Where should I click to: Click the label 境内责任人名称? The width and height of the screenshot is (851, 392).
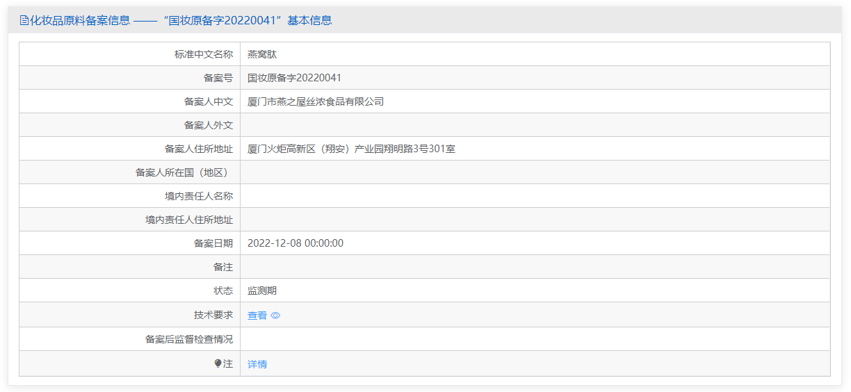click(199, 196)
